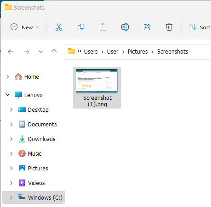Open Music in navigation pane

(x=35, y=154)
